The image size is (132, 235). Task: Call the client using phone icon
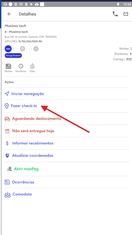pyautogui.click(x=115, y=14)
